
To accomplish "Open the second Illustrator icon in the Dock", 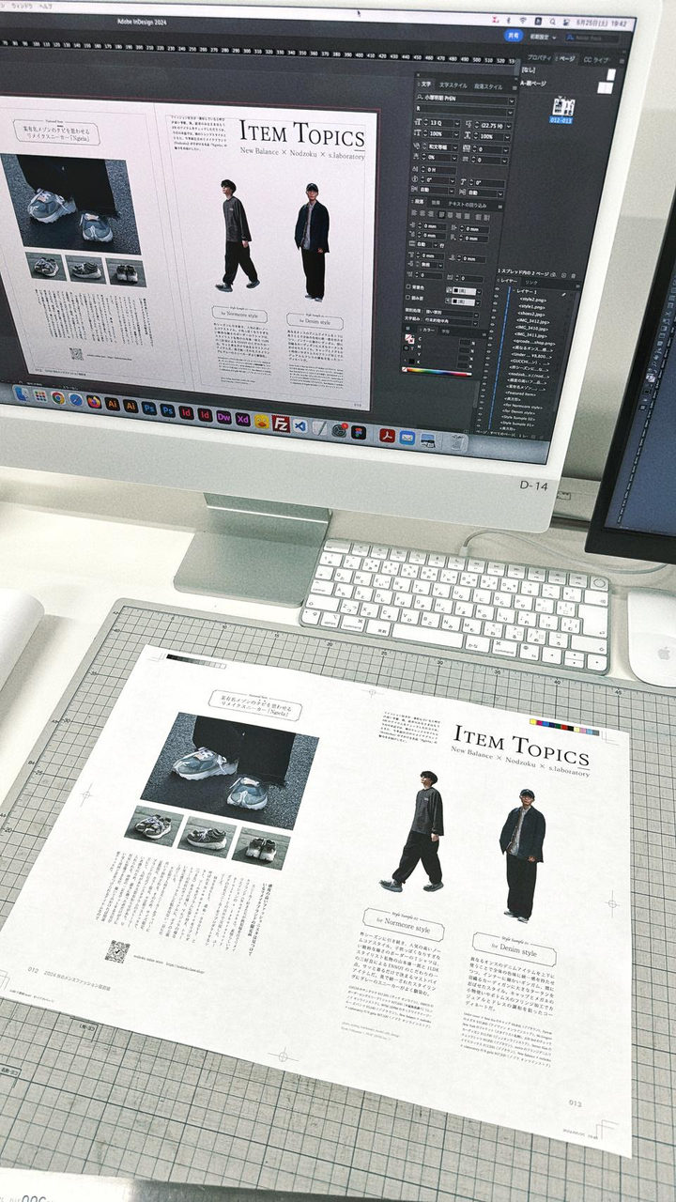I will point(131,406).
